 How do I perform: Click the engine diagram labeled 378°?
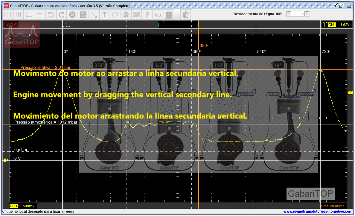109,114
